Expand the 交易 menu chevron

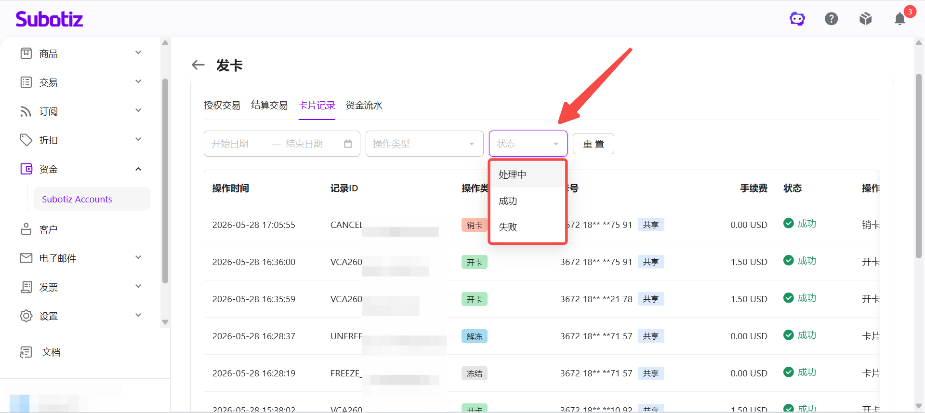(x=138, y=81)
